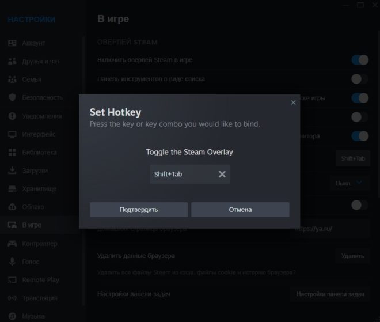
Task: Open the Выкл. dropdown
Action: click(x=349, y=183)
